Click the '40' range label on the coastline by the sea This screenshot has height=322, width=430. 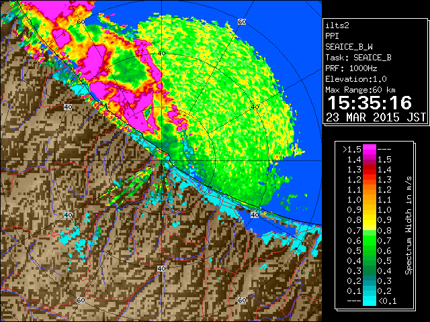tap(255, 215)
